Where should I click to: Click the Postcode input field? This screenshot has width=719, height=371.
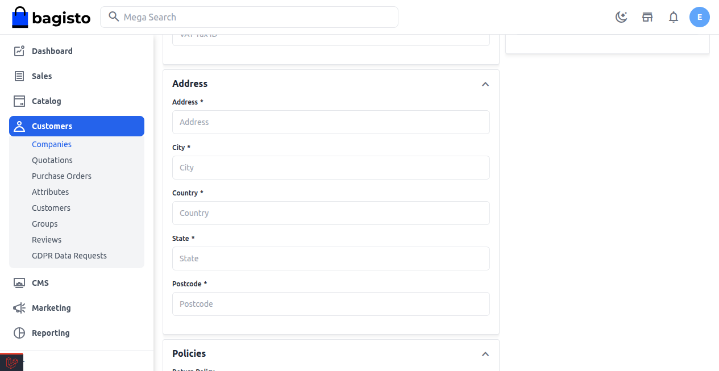pyautogui.click(x=331, y=304)
